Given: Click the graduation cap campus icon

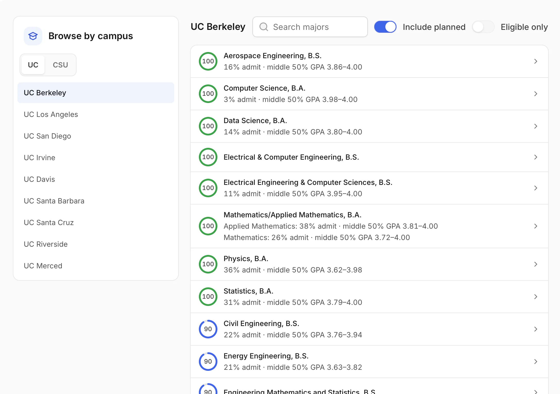Looking at the screenshot, I should [x=33, y=36].
